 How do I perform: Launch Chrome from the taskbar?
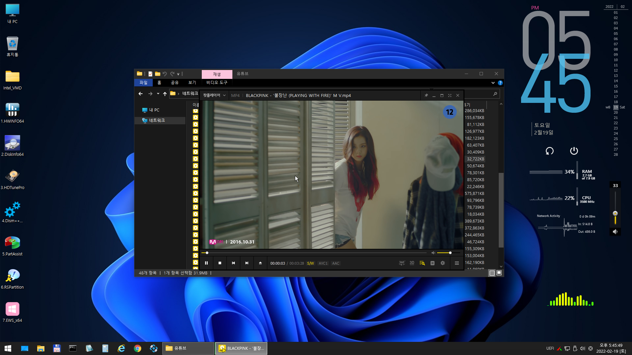(138, 348)
